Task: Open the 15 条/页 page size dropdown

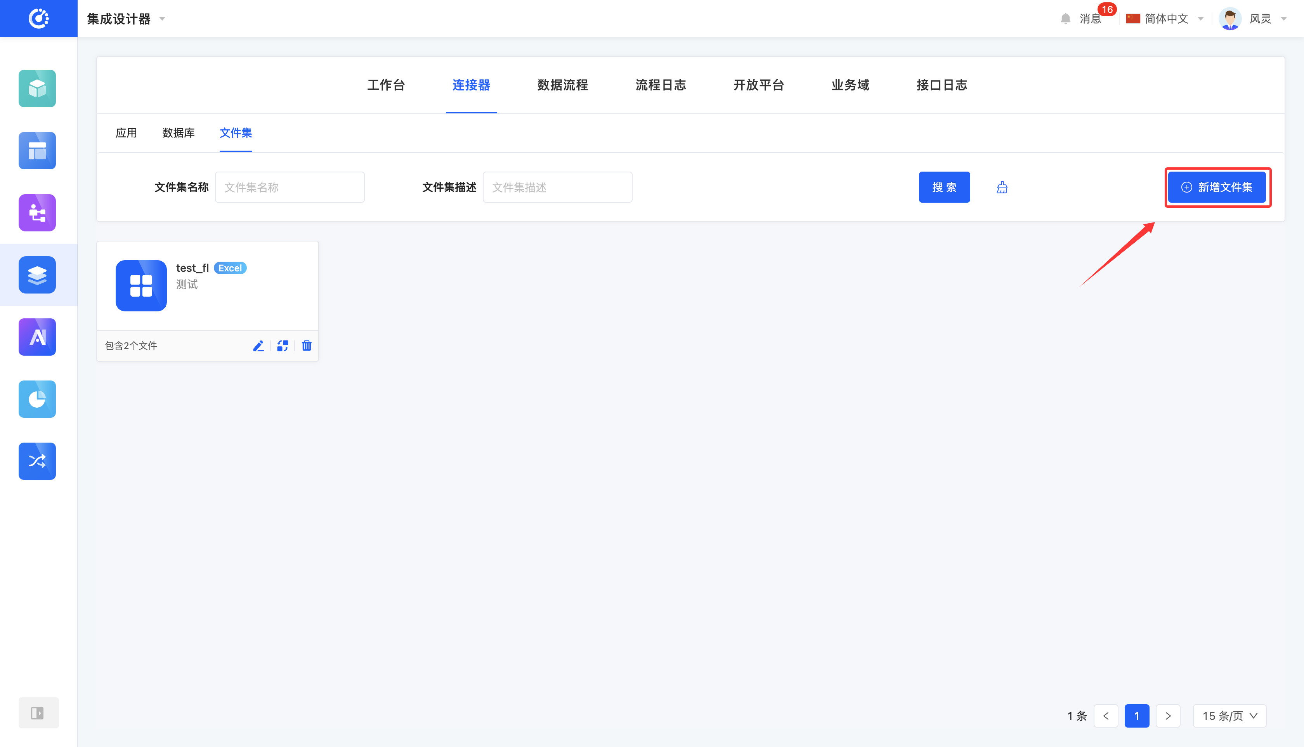Action: click(x=1229, y=716)
